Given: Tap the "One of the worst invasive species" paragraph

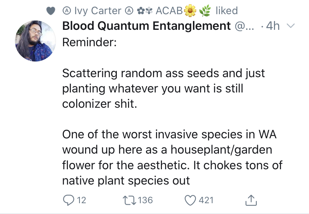Looking at the screenshot, I should [172, 157].
